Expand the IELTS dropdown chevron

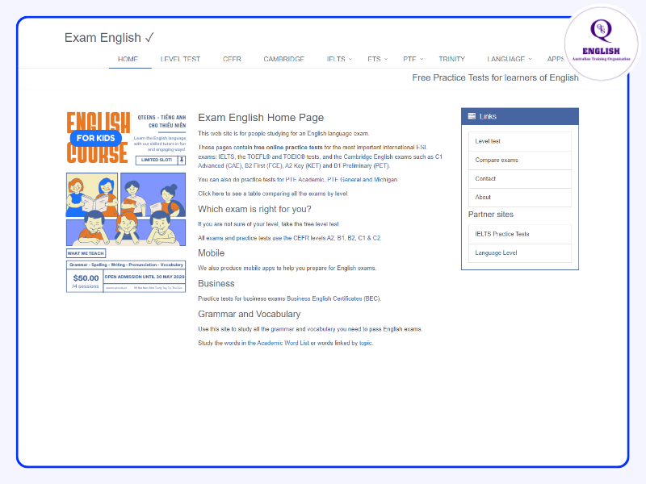(x=350, y=59)
